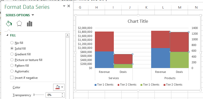This screenshot has height=99, width=203.
Task: Switch to the Effects pentagon icon
Action: click(19, 24)
